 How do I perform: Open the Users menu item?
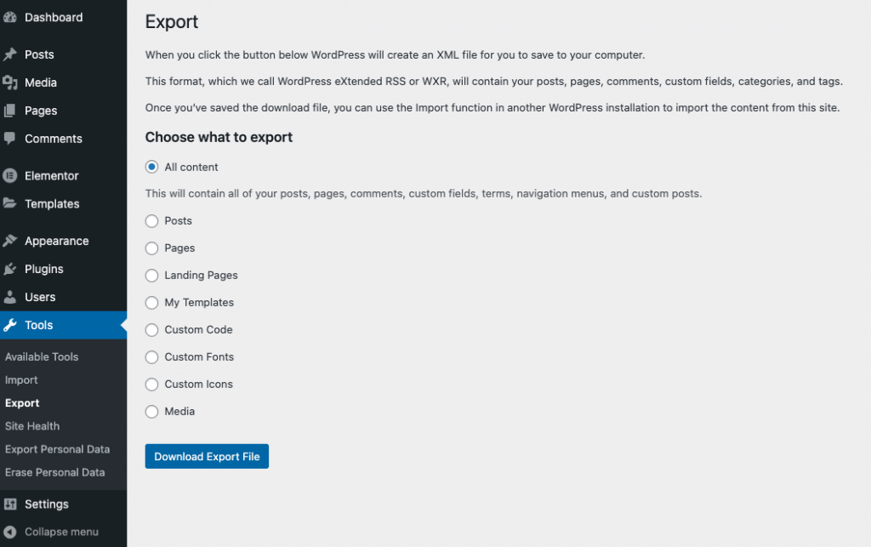pyautogui.click(x=40, y=297)
